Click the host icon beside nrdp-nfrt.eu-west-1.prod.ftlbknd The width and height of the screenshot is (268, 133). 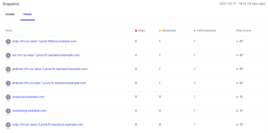tap(8, 42)
